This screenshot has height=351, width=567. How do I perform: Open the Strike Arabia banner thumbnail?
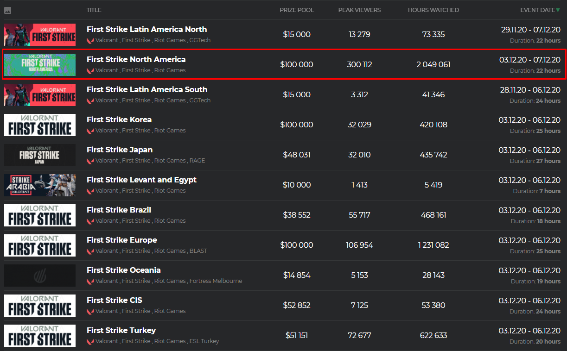(x=40, y=185)
